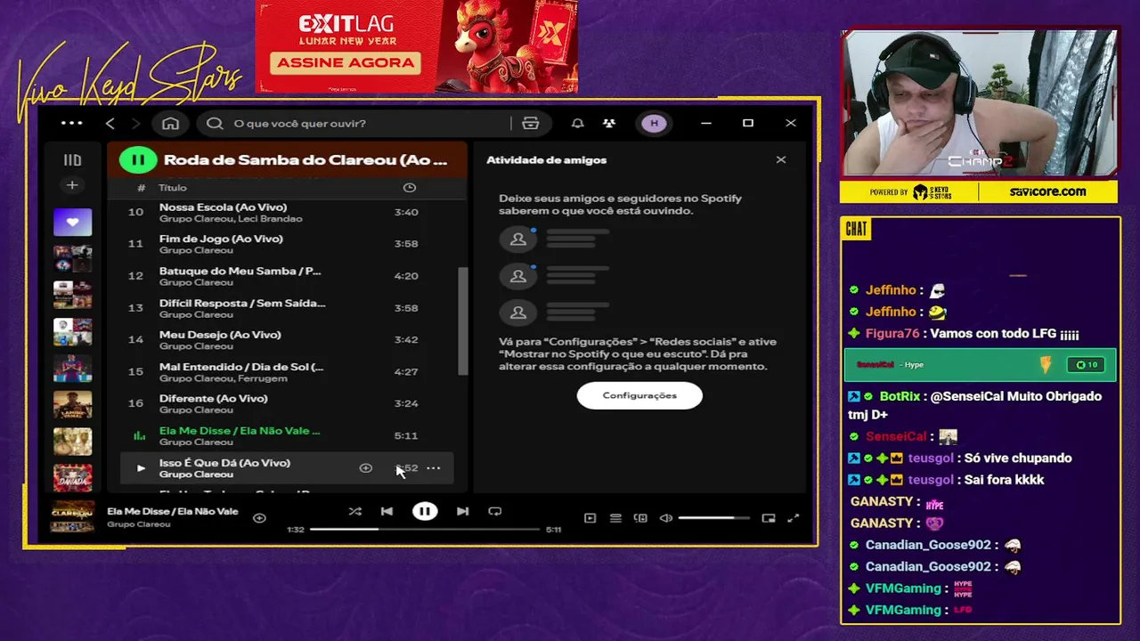Play 'Isso É Que Dá' with row play icon
Viewport: 1140px width, 641px height.
141,468
